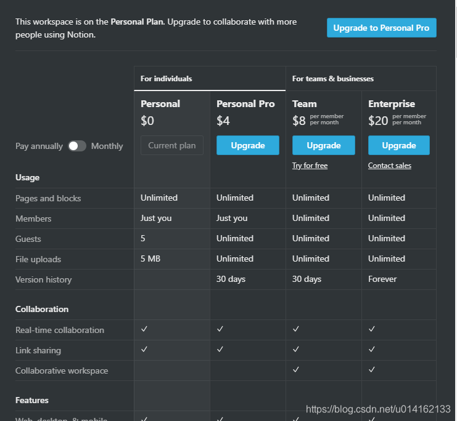The height and width of the screenshot is (421, 457).
Task: Click Team's Collaborative workspace checkmark
Action: [x=296, y=369]
